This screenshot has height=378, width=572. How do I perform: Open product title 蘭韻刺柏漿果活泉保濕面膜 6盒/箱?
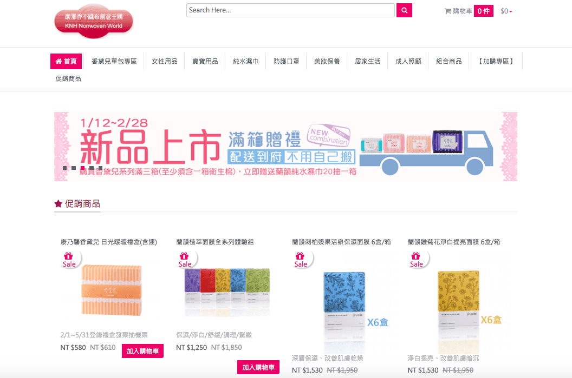[x=341, y=242]
